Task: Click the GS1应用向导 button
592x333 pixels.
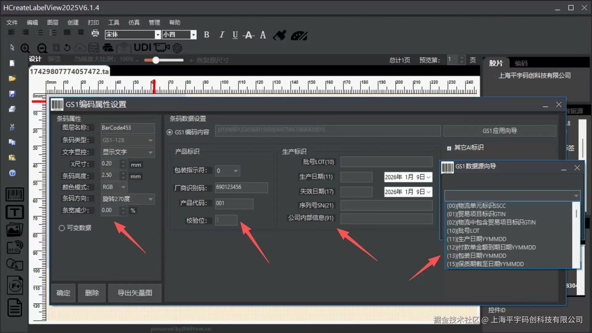Action: [x=499, y=131]
